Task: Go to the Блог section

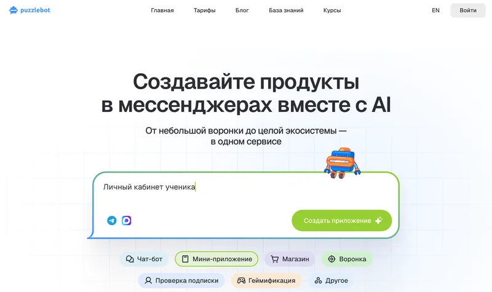Action: (x=242, y=10)
